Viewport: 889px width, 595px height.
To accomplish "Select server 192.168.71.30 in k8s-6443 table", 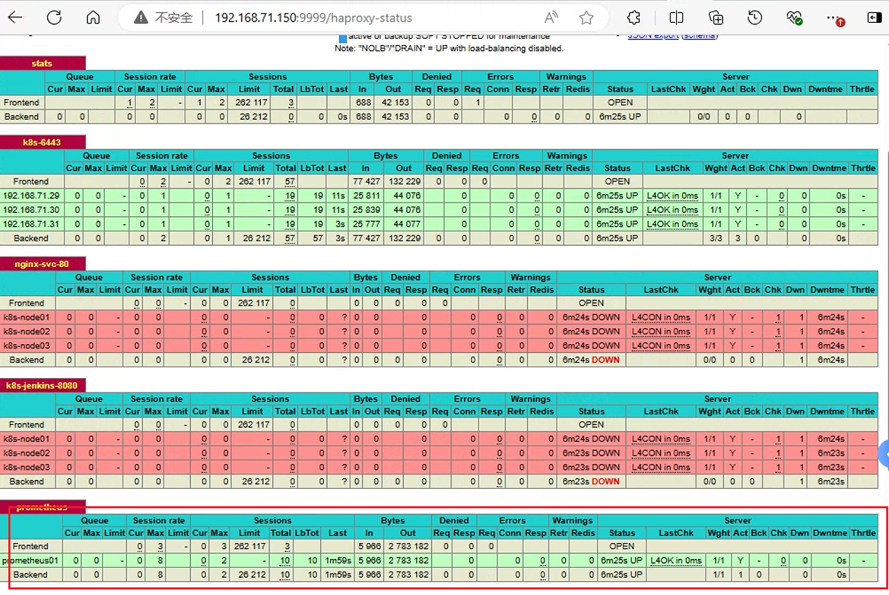I will point(31,209).
